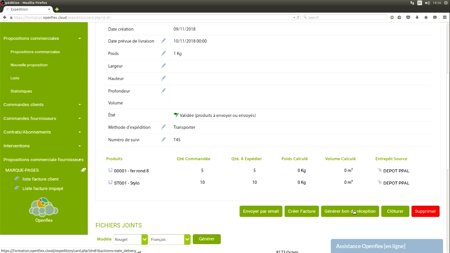The width and height of the screenshot is (450, 253).
Task: Open Nouvelle proposition in sidebar
Action: pyautogui.click(x=29, y=65)
